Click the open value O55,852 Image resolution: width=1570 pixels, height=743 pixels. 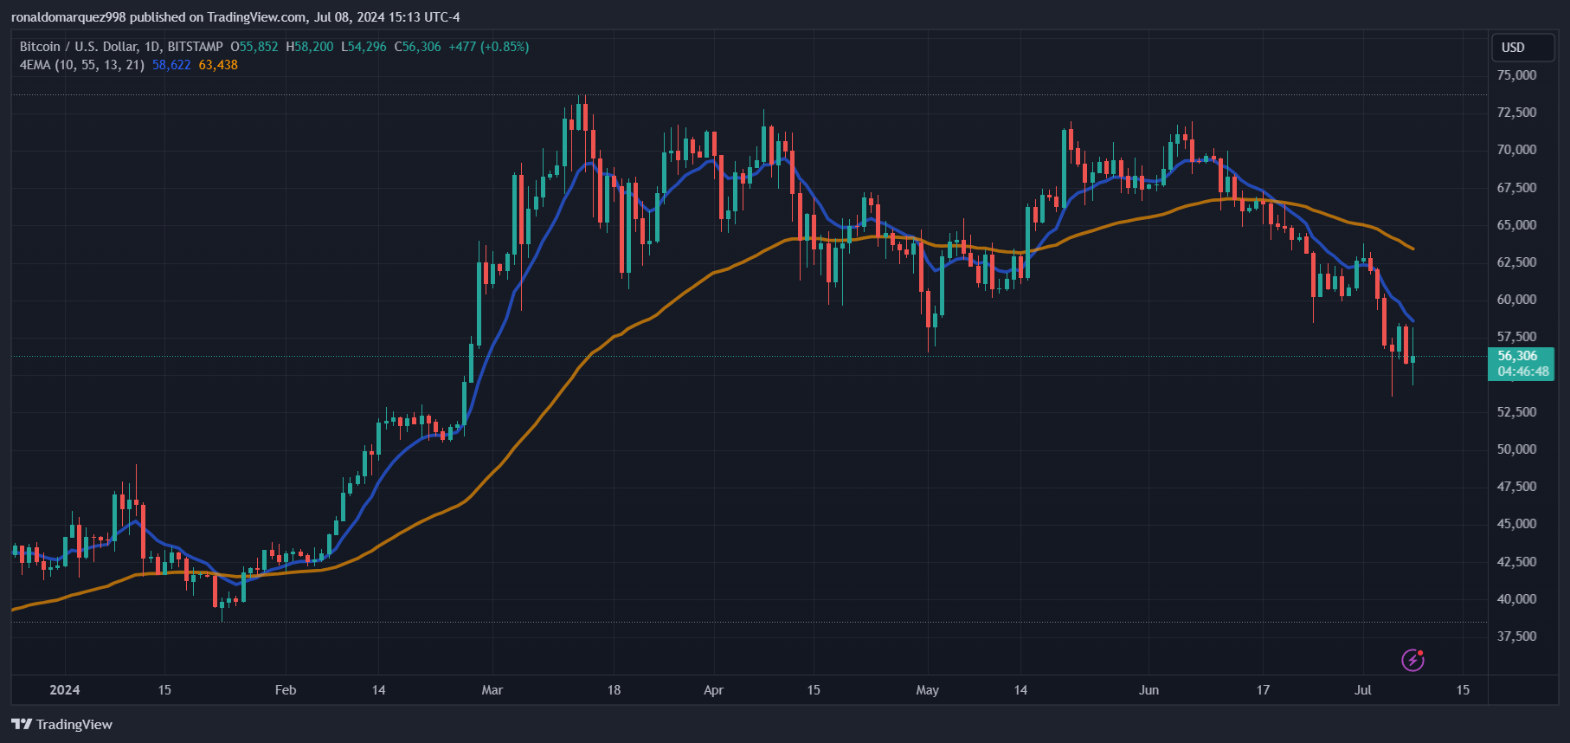point(254,47)
